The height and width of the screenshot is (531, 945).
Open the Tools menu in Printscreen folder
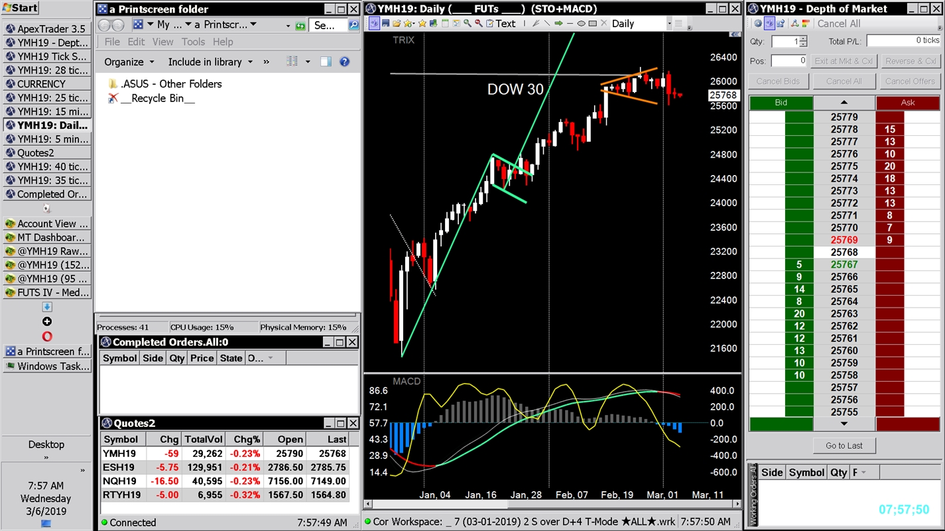click(193, 41)
